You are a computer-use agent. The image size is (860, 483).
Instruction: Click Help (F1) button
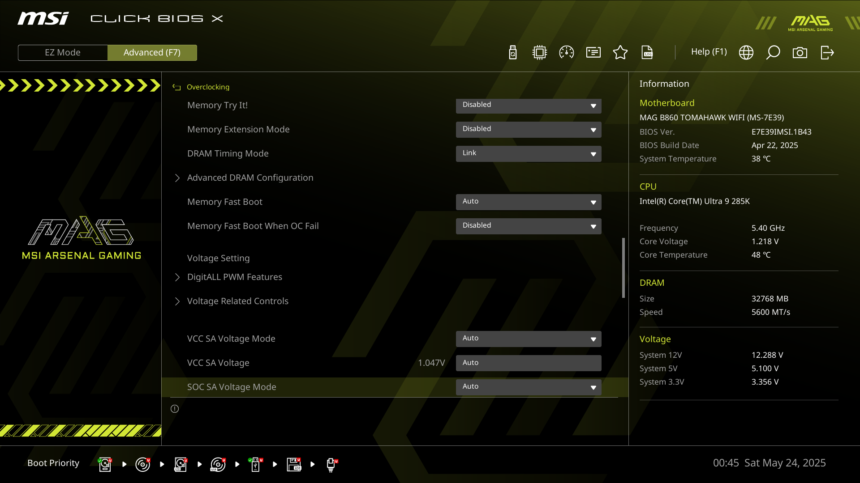[709, 52]
